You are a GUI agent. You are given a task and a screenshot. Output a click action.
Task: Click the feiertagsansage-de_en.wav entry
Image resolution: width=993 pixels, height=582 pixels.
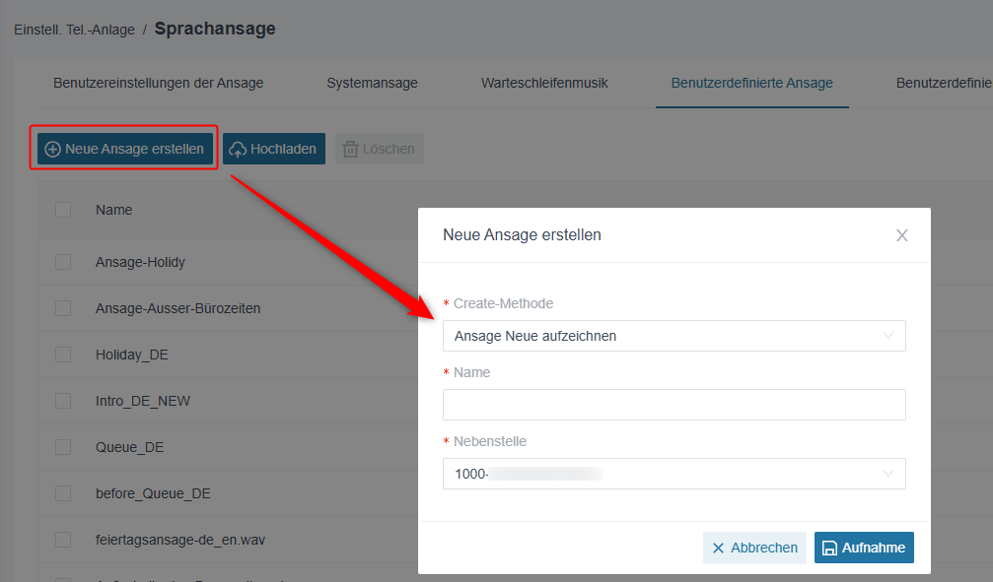tap(180, 540)
